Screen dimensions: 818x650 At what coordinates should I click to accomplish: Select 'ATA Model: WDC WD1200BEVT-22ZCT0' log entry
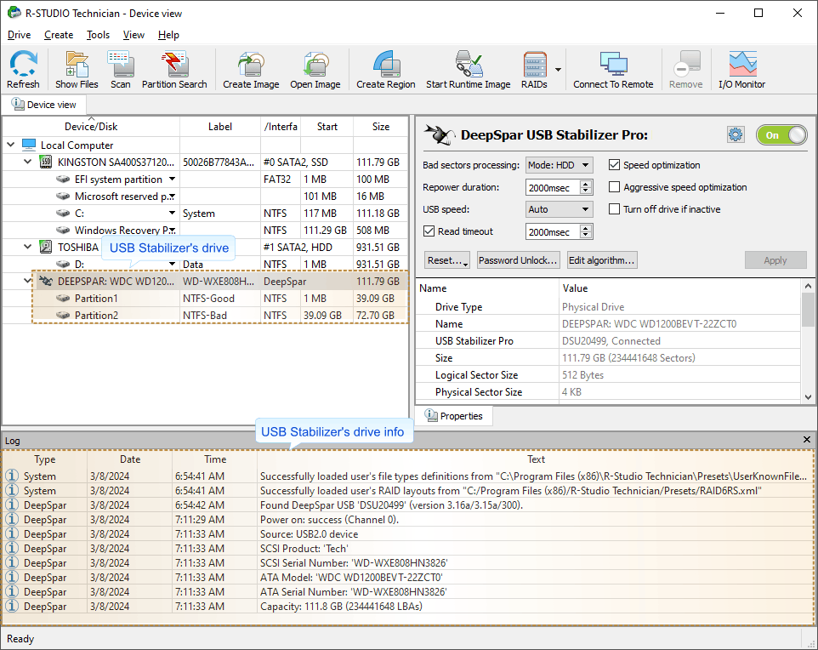[407, 578]
